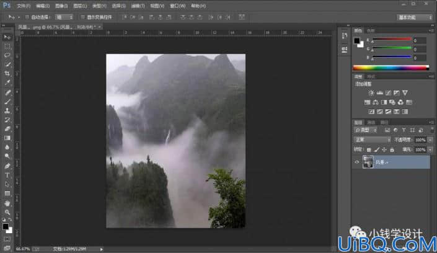Select the Rectangular Marquee tool
This screenshot has width=437, height=253.
(7, 47)
